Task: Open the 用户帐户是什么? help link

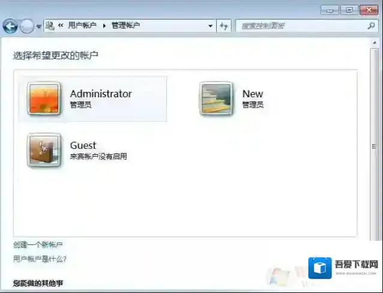Action: [x=40, y=259]
